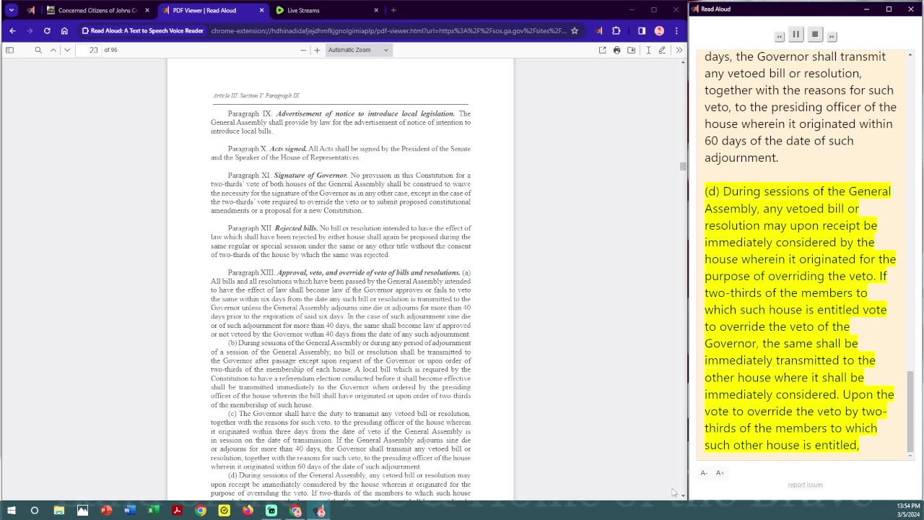Toggle the PDF viewer sidebar

tap(9, 50)
